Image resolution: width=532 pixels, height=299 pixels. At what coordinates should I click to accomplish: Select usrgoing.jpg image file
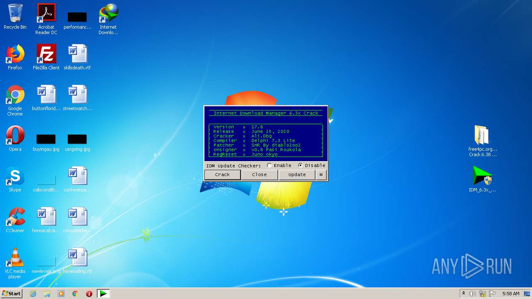(x=77, y=142)
